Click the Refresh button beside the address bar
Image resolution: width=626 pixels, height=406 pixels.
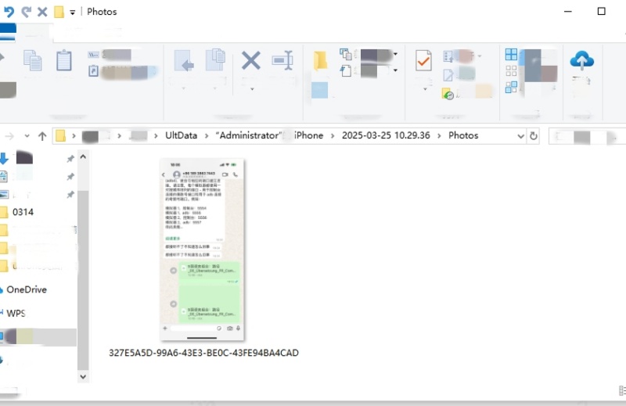[534, 136]
